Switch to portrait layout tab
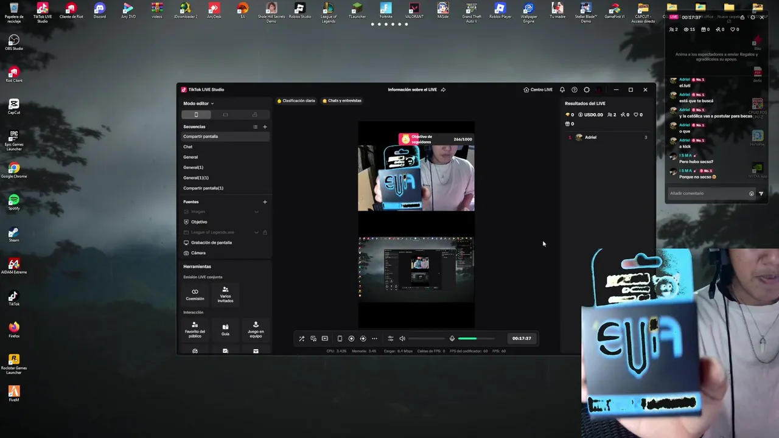The image size is (779, 438). pyautogui.click(x=196, y=114)
